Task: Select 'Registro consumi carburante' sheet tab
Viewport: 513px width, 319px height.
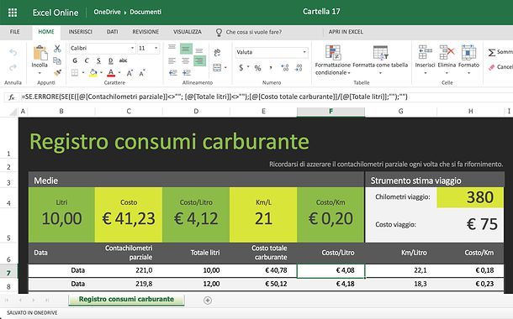Action: click(127, 300)
